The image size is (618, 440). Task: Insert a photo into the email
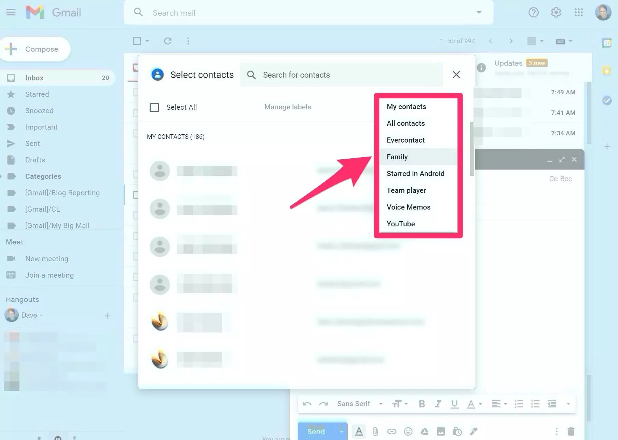pos(441,431)
